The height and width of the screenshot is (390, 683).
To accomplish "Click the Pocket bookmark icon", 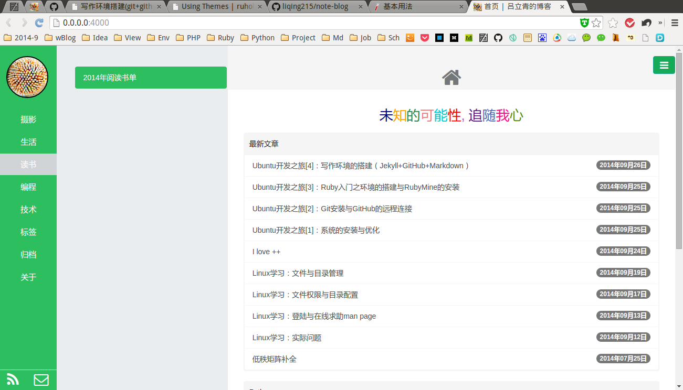I will [x=425, y=38].
